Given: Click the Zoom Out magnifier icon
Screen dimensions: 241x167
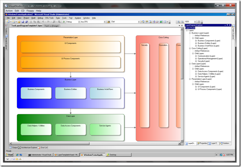Looking at the screenshot, I should 182,22.
